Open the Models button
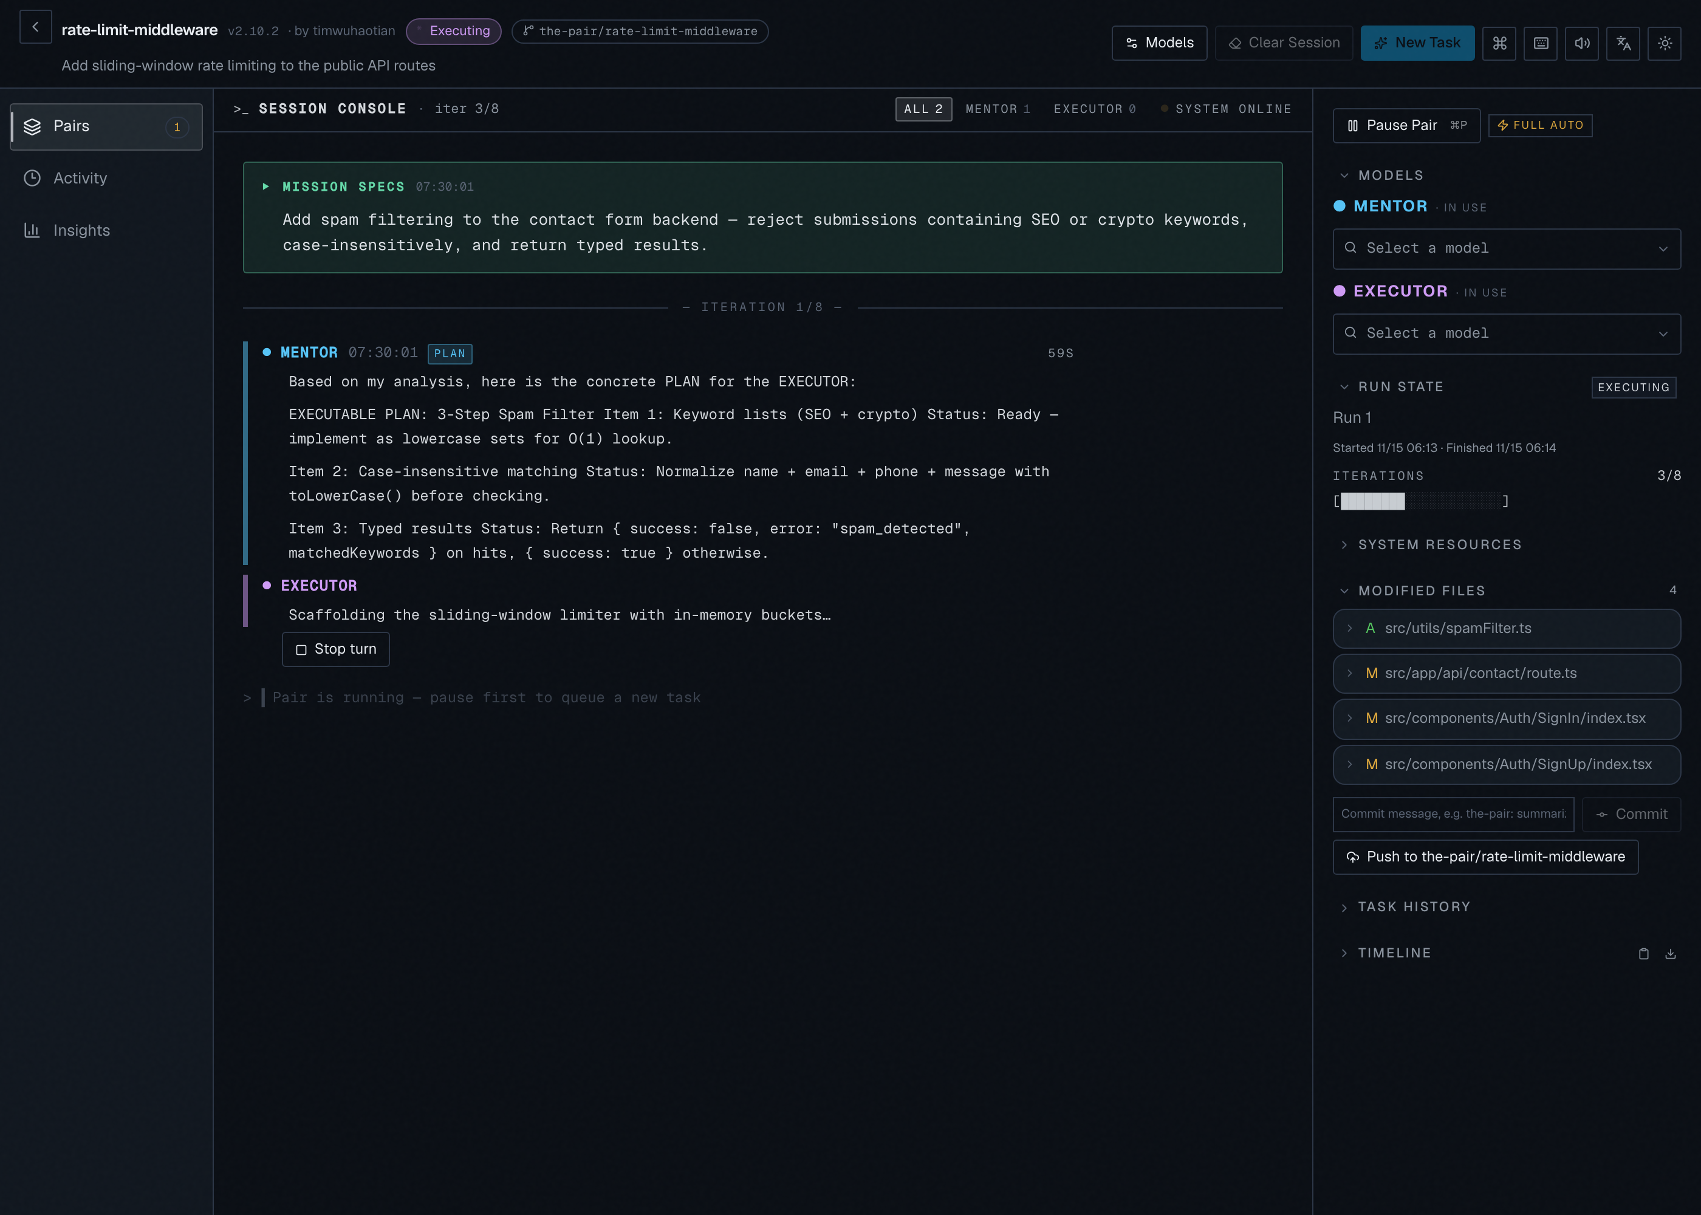1701x1215 pixels. point(1159,43)
